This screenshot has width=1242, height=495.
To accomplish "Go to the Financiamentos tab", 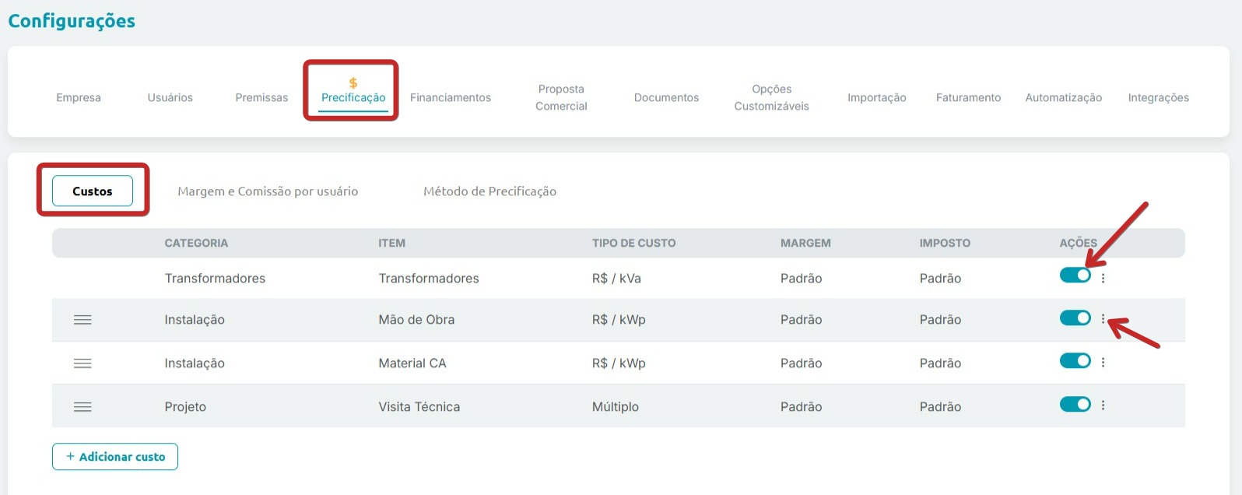I will click(451, 97).
